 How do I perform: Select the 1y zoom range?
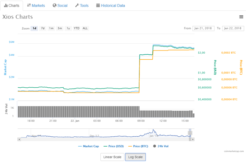(68, 28)
